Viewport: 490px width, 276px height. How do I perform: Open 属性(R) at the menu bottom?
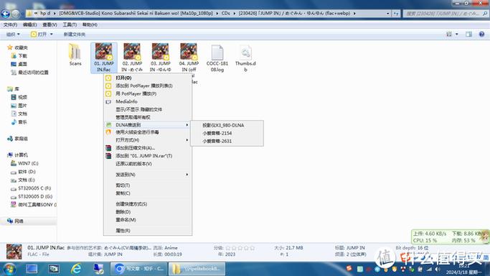[123, 230]
